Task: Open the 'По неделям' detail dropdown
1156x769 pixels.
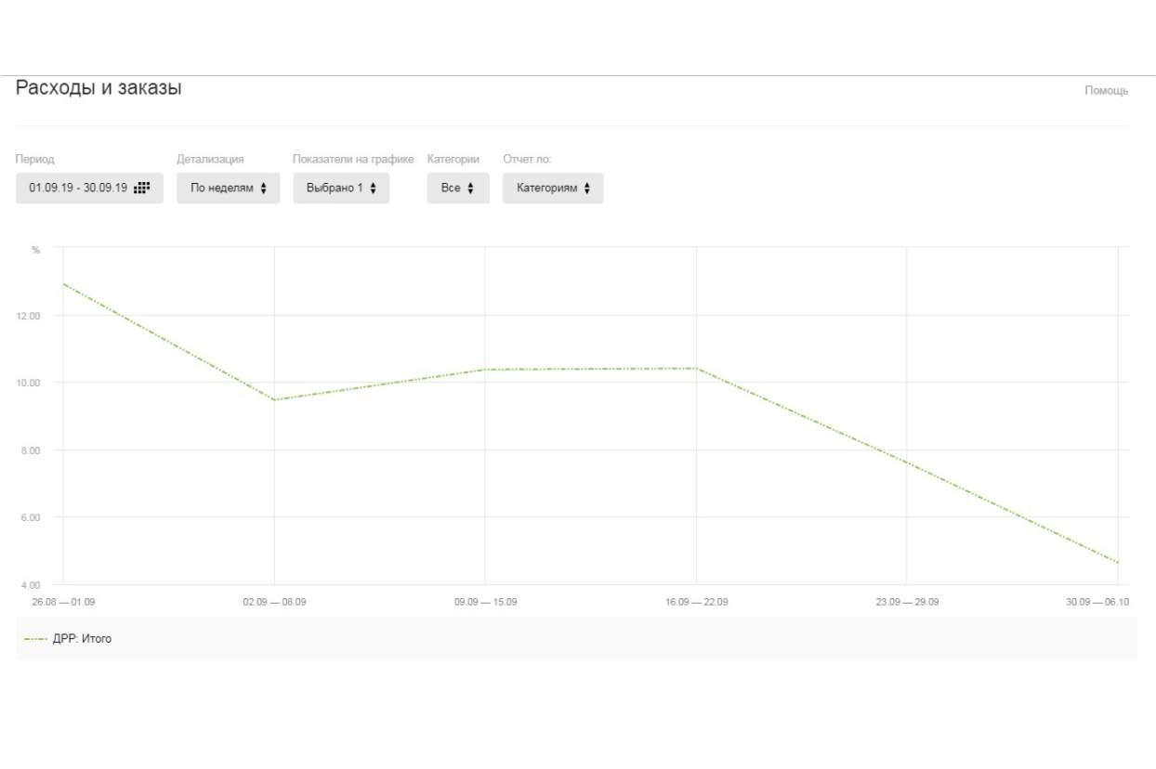Action: pyautogui.click(x=229, y=188)
